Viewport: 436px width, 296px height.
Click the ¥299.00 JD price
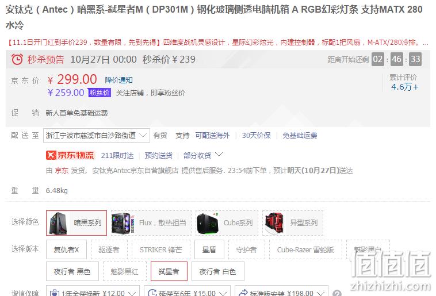72,80
